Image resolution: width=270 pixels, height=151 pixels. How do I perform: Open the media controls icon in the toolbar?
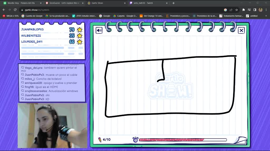249,10
